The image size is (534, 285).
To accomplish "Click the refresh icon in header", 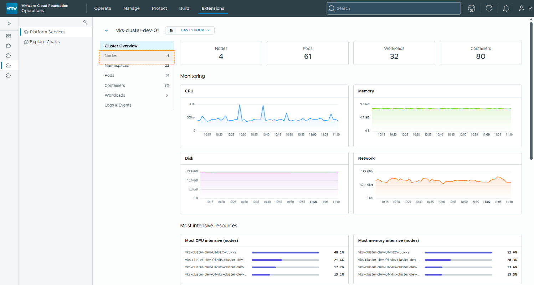I will [489, 8].
